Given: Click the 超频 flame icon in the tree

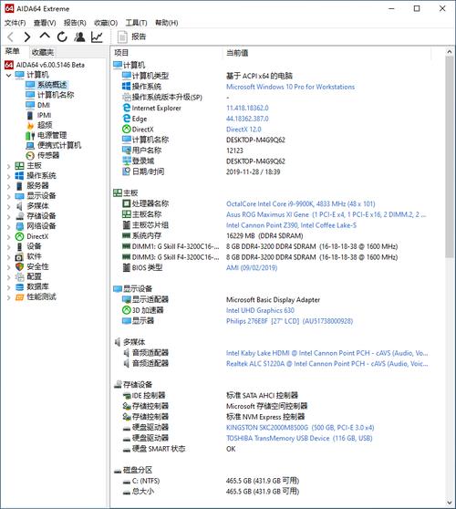Looking at the screenshot, I should coord(30,125).
